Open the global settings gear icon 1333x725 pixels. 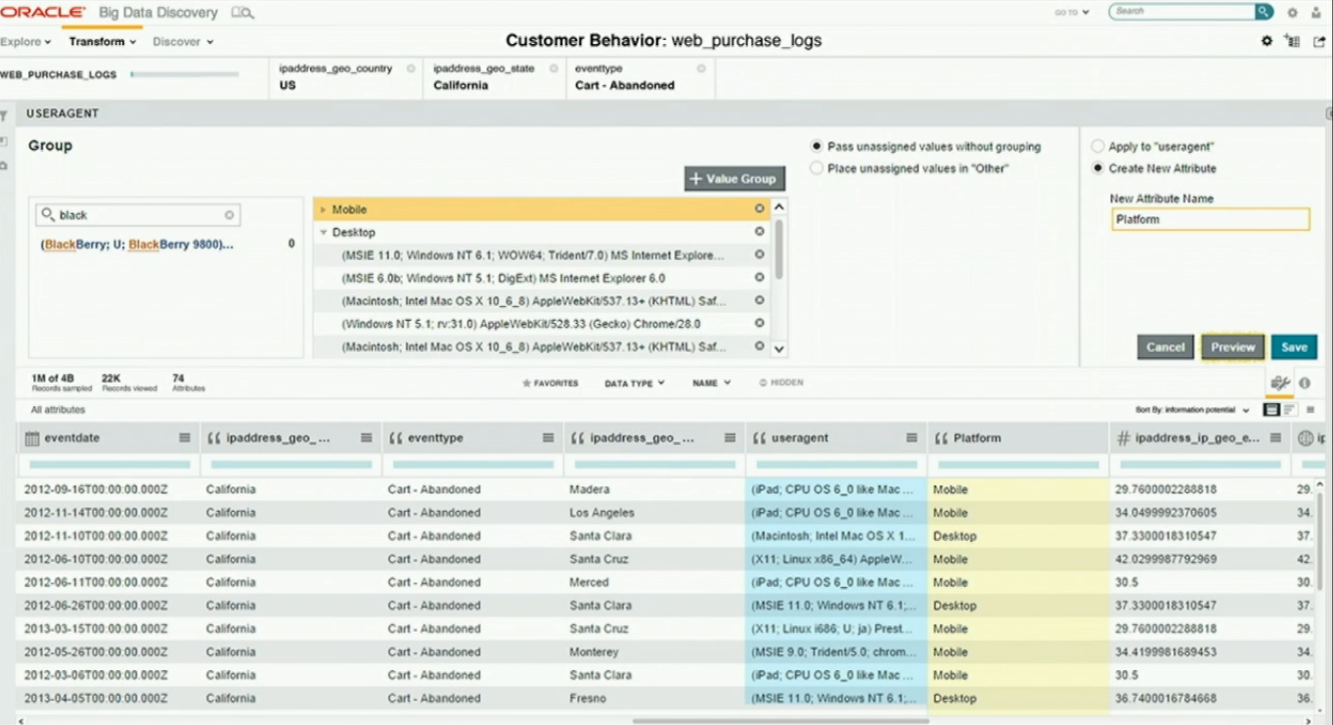(1292, 13)
